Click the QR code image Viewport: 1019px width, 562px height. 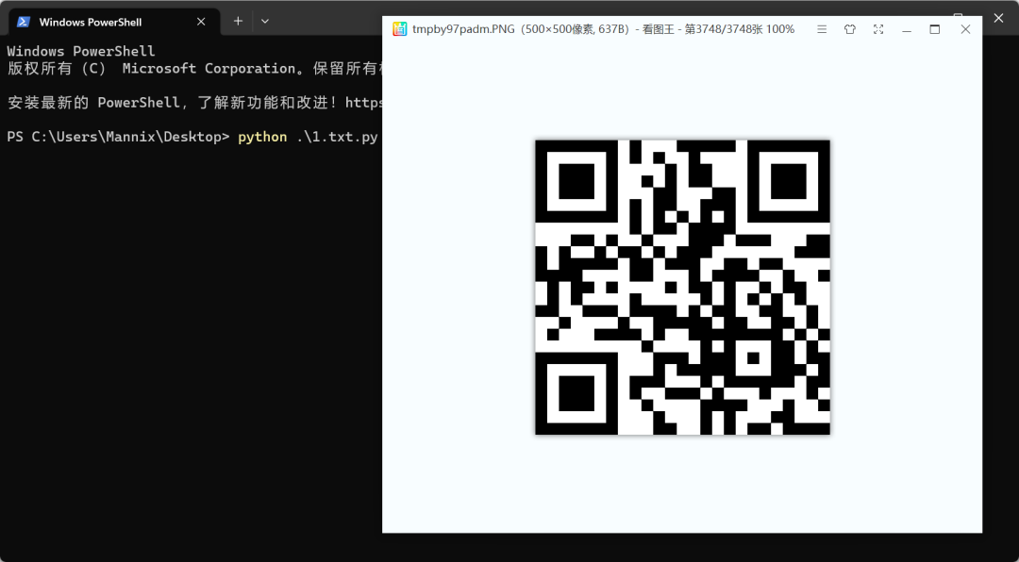682,288
